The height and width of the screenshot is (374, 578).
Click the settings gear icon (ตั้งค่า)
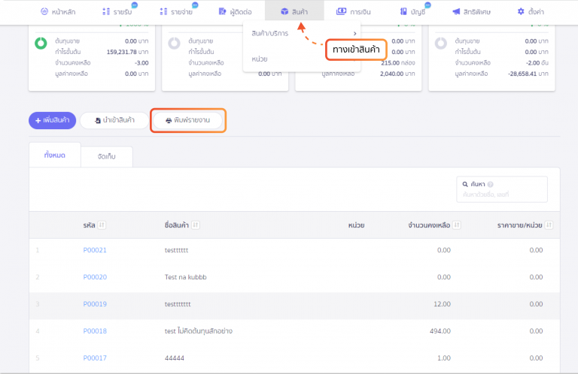[x=521, y=12]
